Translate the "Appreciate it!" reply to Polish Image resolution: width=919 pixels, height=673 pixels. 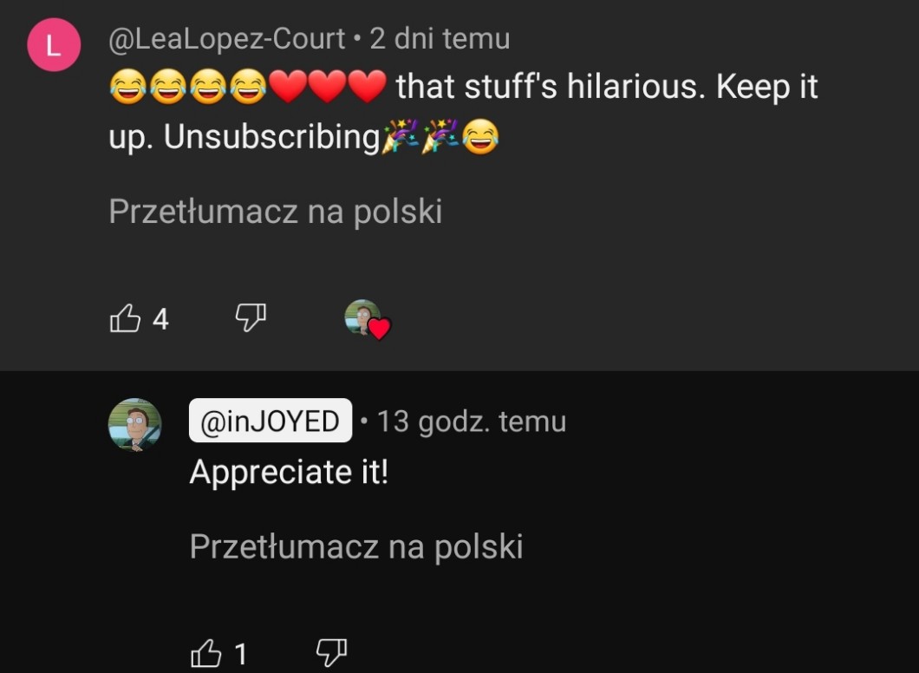point(355,546)
